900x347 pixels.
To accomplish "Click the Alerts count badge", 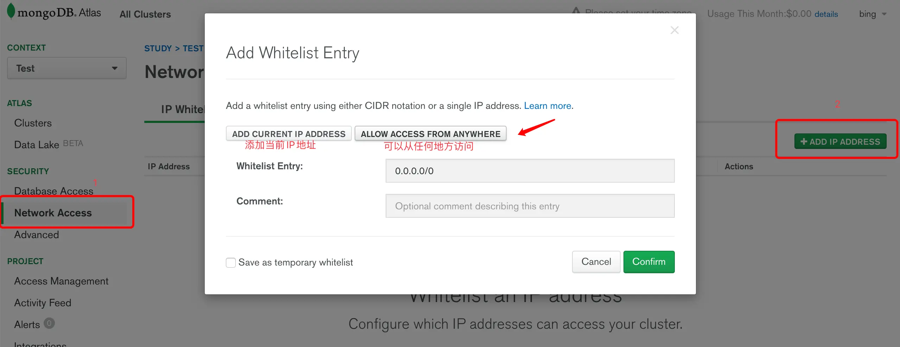I will point(49,323).
